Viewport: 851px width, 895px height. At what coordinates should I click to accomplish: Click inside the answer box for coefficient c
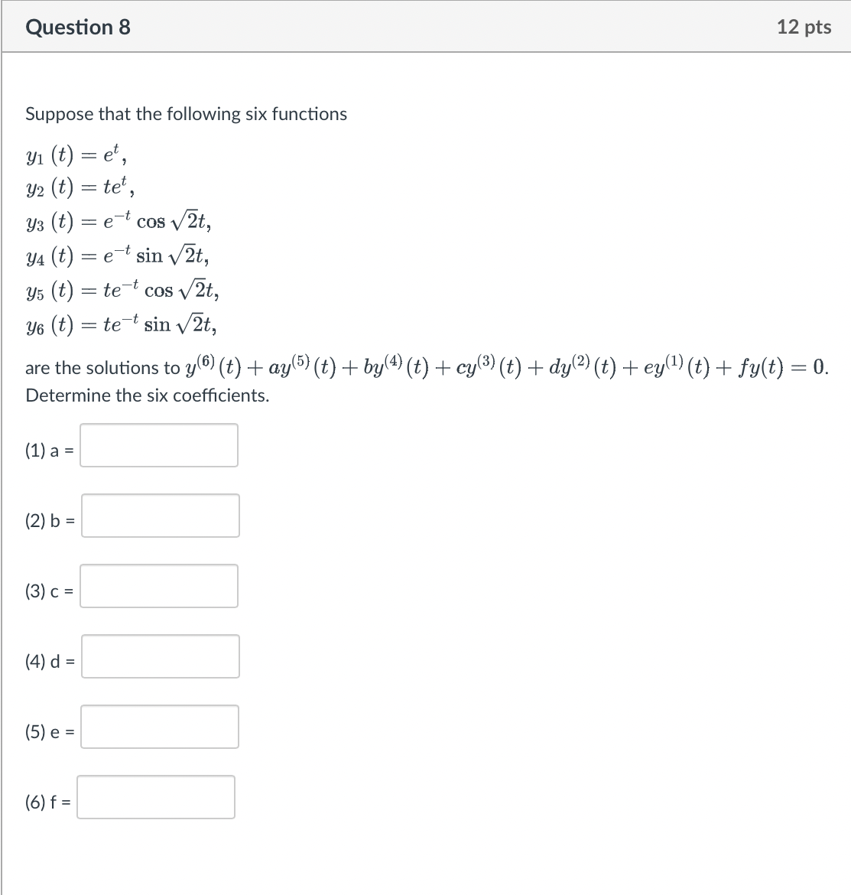coord(158,586)
